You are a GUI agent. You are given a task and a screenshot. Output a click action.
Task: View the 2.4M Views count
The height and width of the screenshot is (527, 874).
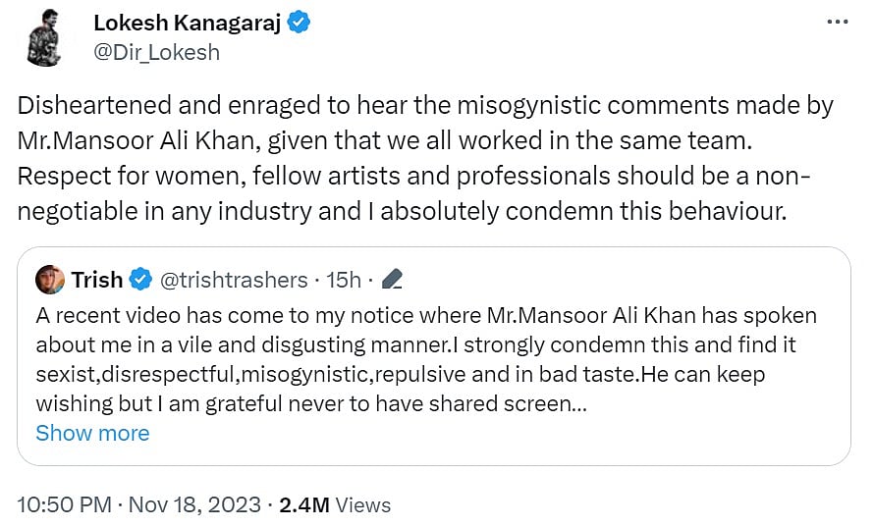tap(335, 505)
